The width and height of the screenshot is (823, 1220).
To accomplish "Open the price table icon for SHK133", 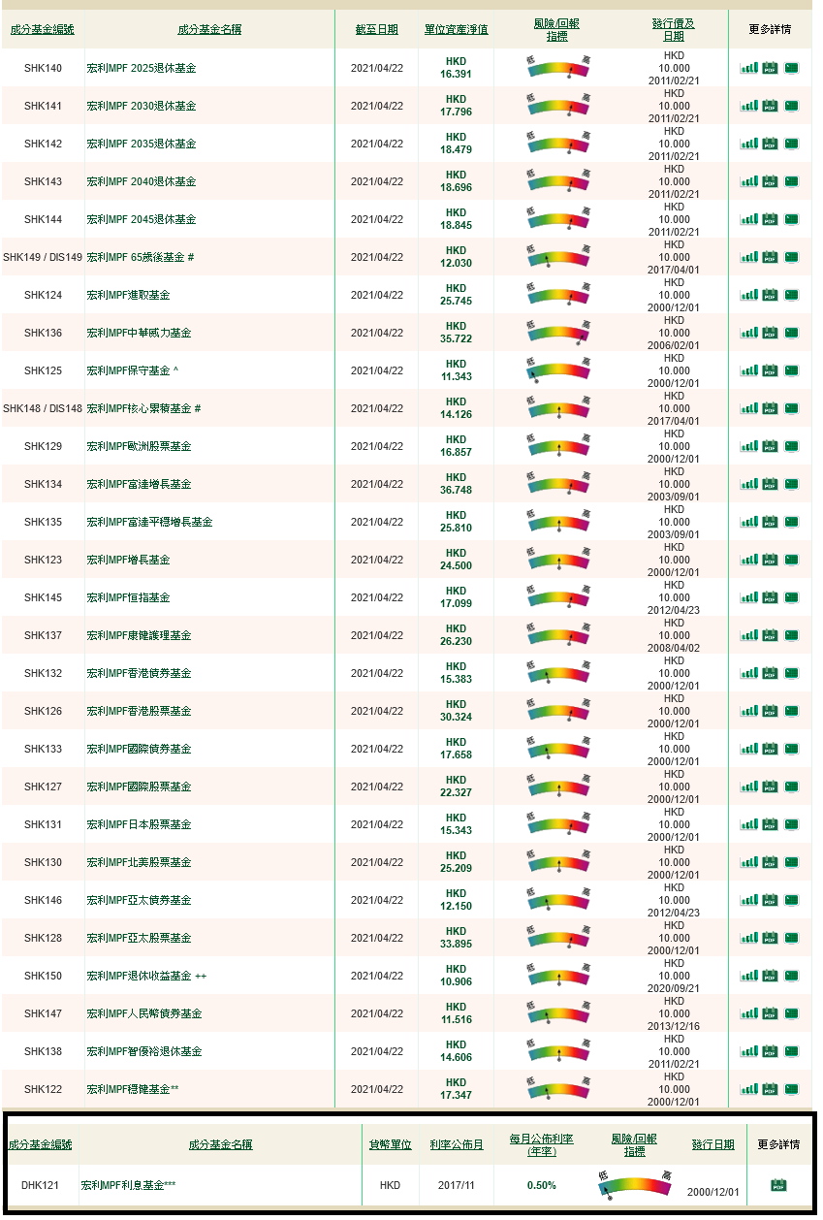I will click(792, 749).
